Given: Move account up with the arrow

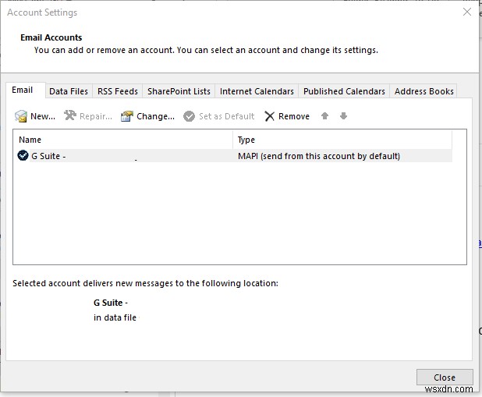Looking at the screenshot, I should 324,116.
